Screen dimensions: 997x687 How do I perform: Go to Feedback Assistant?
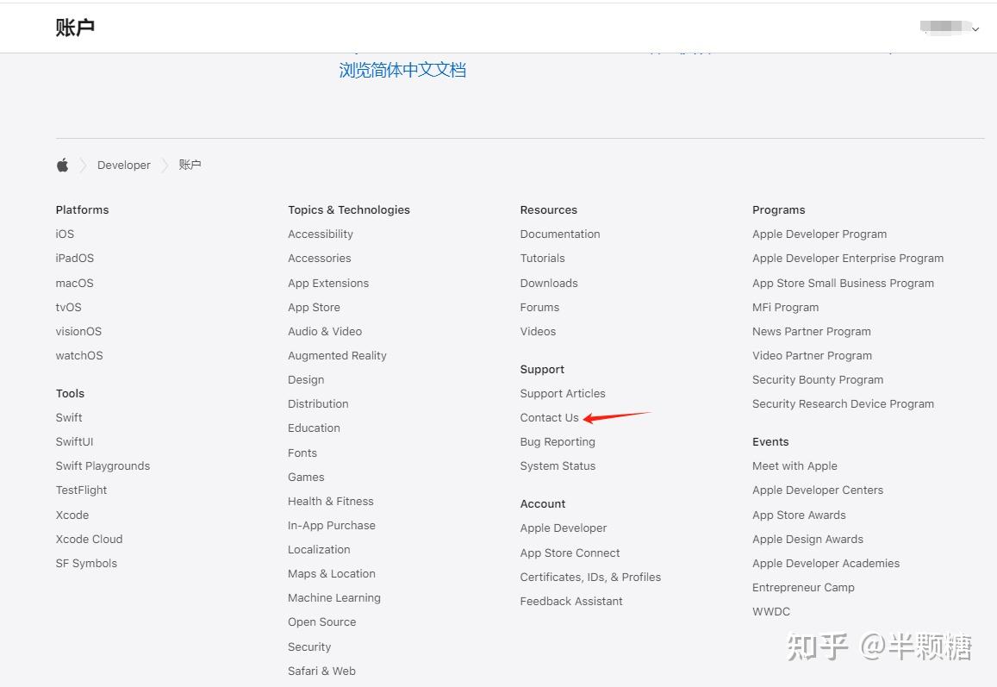[x=570, y=602]
